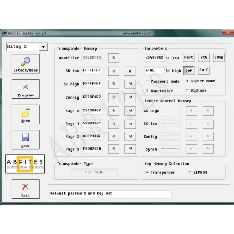Write SK high in Transponder Memory
Viewport: 234px width, 234px height.
point(130,84)
